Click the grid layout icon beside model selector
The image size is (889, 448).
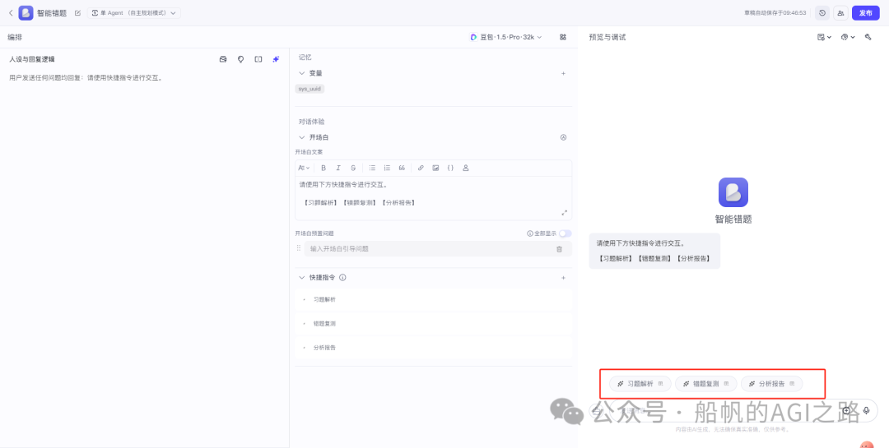[x=563, y=37]
